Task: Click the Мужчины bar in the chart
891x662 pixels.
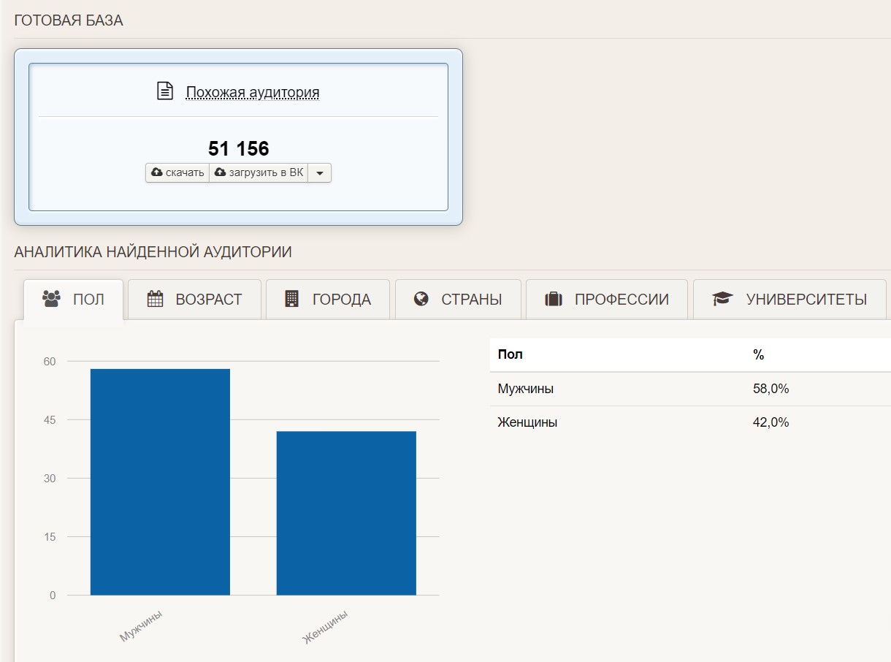Action: pyautogui.click(x=160, y=482)
